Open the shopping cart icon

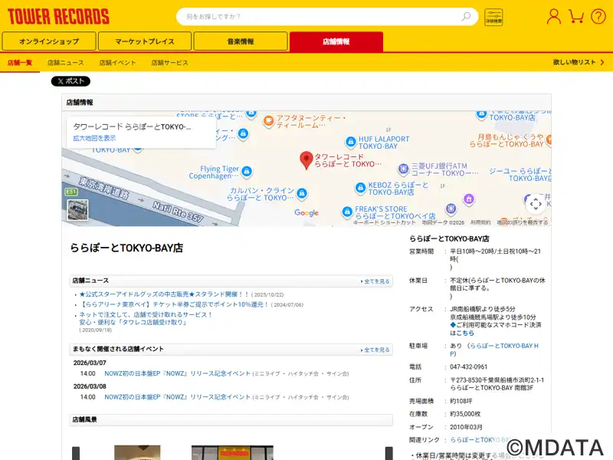tap(576, 16)
